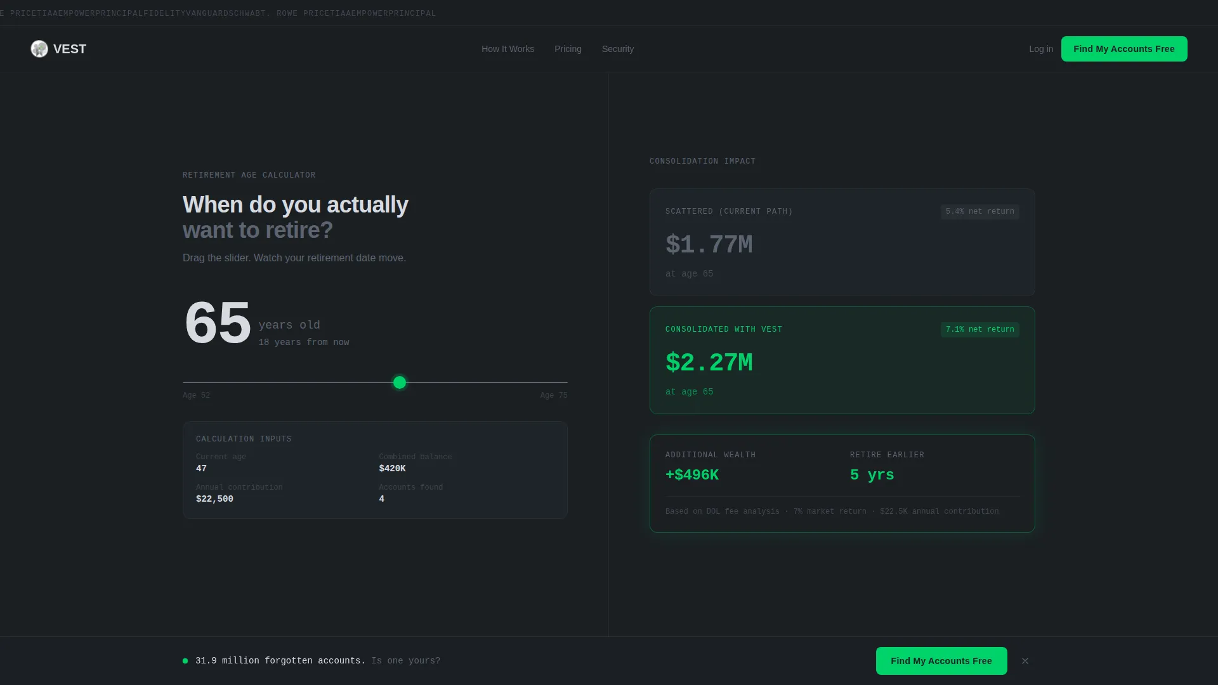
Task: Click the '18 years from now' text
Action: [304, 342]
